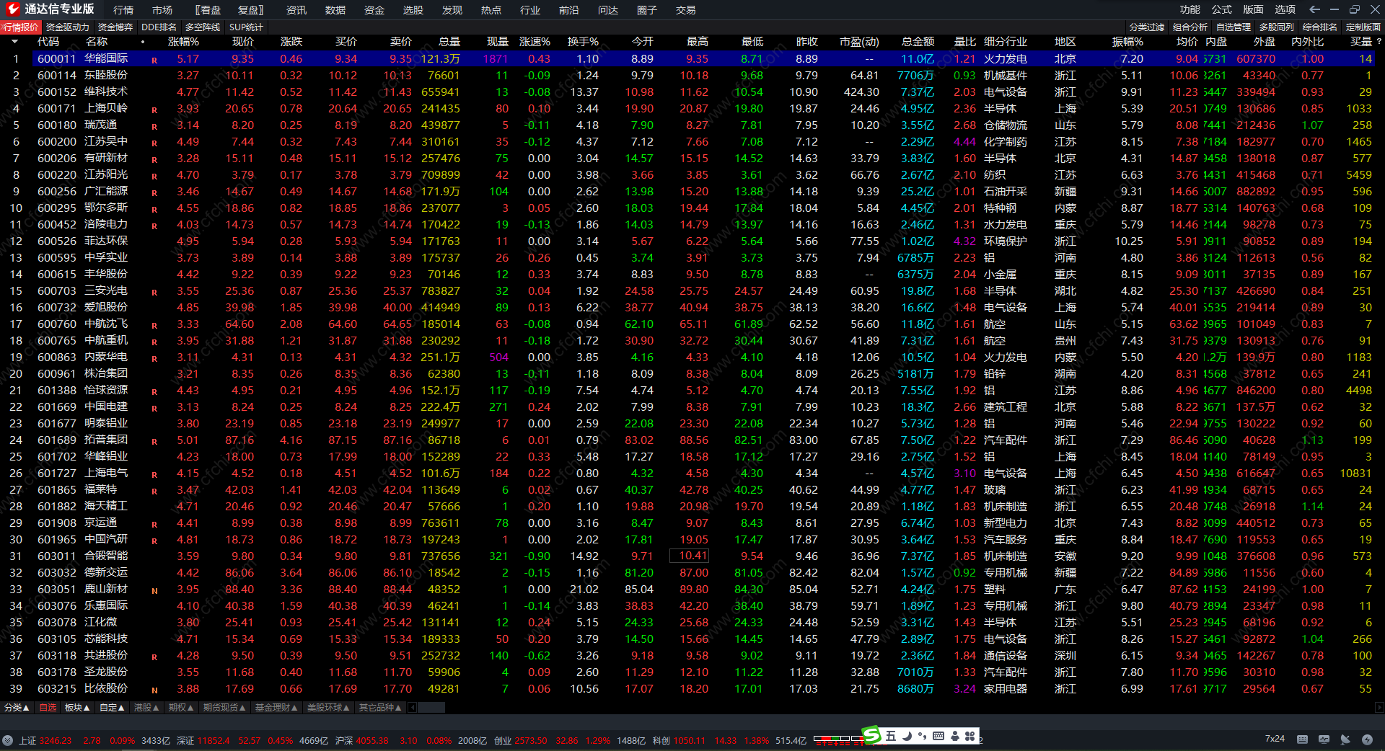
Task: Expand the 板块 sector tab
Action: point(77,708)
